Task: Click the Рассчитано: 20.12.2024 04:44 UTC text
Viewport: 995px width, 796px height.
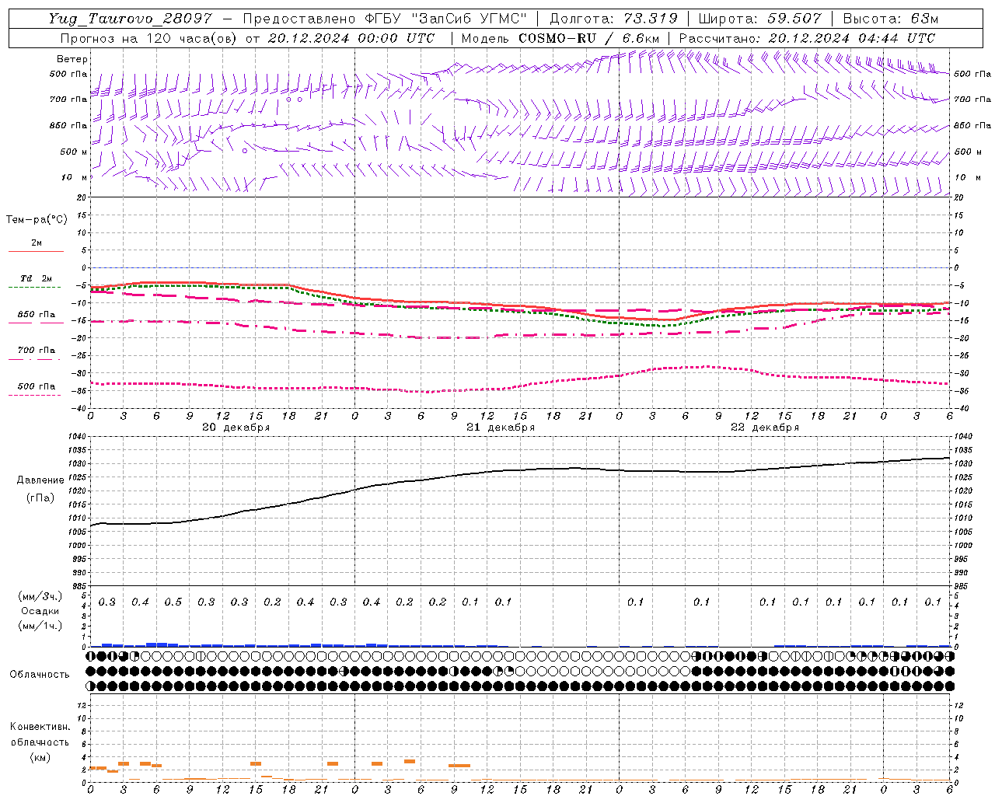Action: (807, 38)
